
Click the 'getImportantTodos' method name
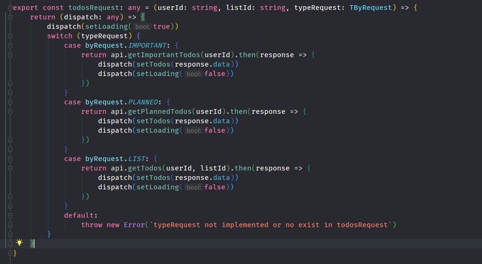coord(164,55)
